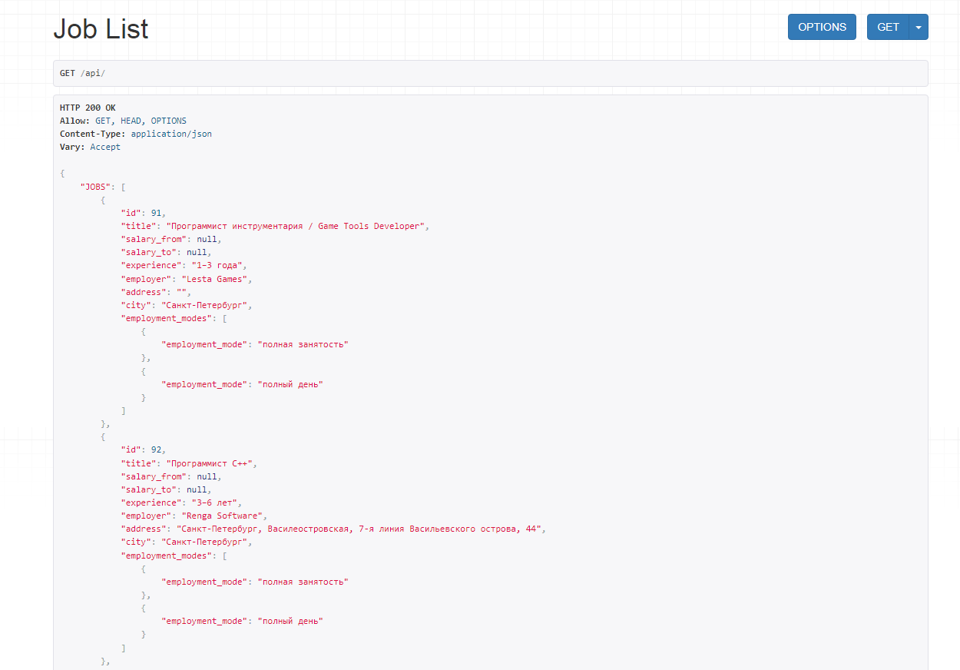The width and height of the screenshot is (960, 670).
Task: Select the id value 92
Action: [156, 450]
